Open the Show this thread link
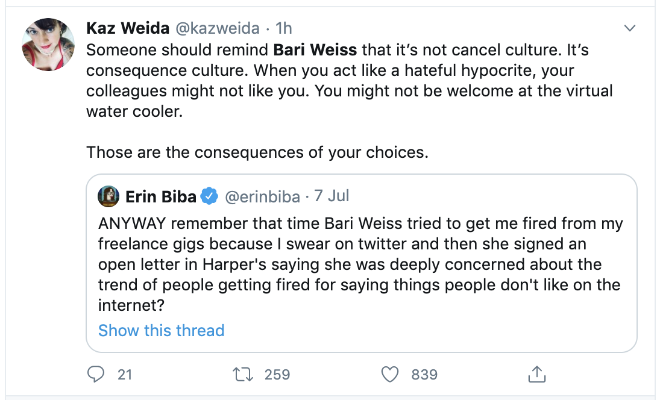 pos(161,330)
